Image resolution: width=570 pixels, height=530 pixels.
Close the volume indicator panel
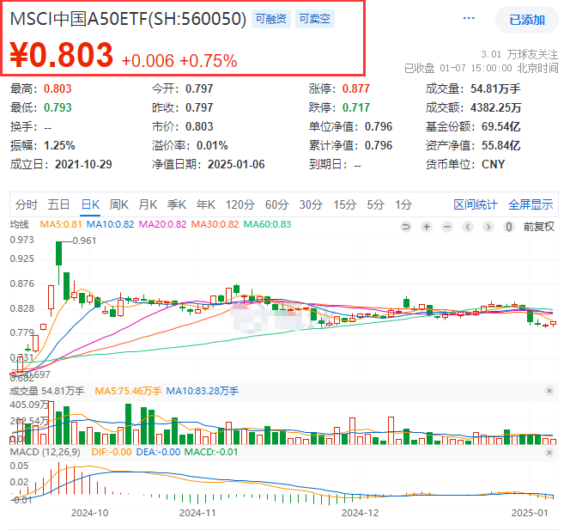click(549, 391)
